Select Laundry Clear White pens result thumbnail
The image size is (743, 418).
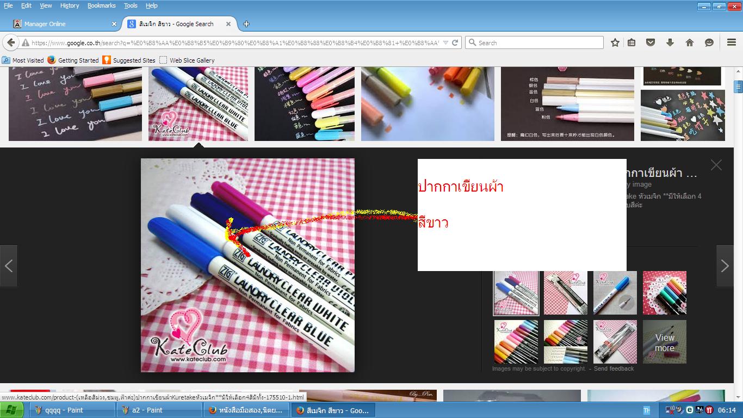198,103
